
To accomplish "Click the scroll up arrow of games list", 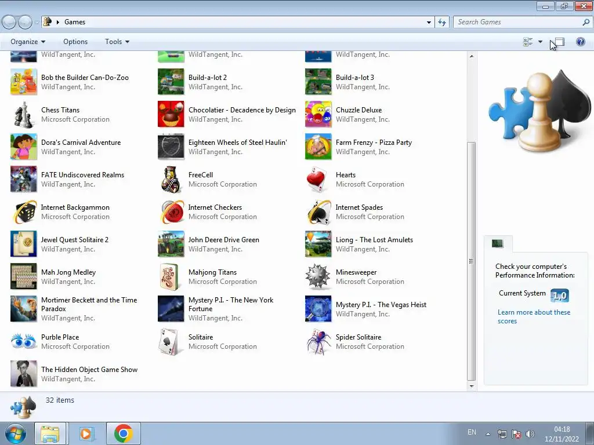I will (471, 56).
